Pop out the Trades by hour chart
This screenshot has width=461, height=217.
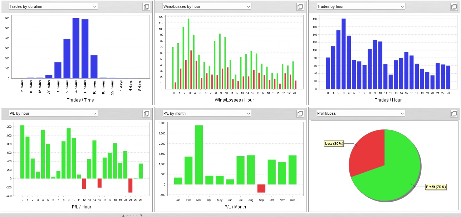(x=454, y=7)
